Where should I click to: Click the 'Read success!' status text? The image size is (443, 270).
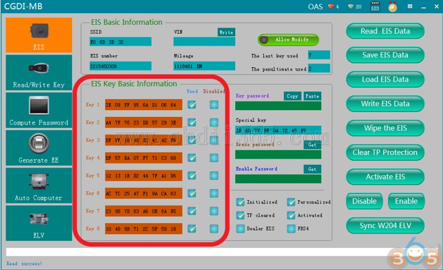[24, 263]
